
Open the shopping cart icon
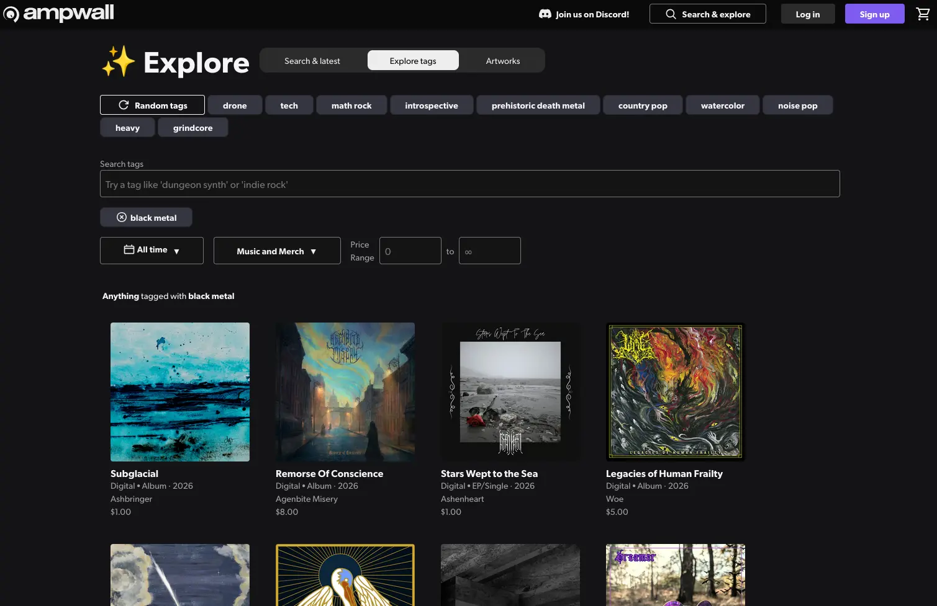(923, 14)
